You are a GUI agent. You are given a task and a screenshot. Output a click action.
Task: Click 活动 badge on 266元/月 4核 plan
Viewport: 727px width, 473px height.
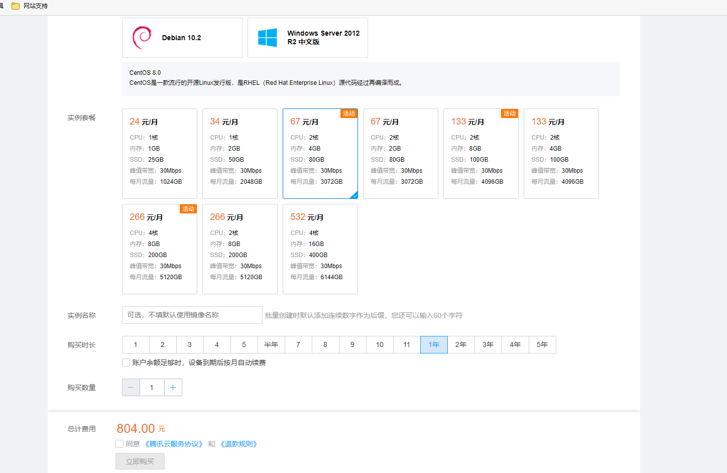(188, 209)
